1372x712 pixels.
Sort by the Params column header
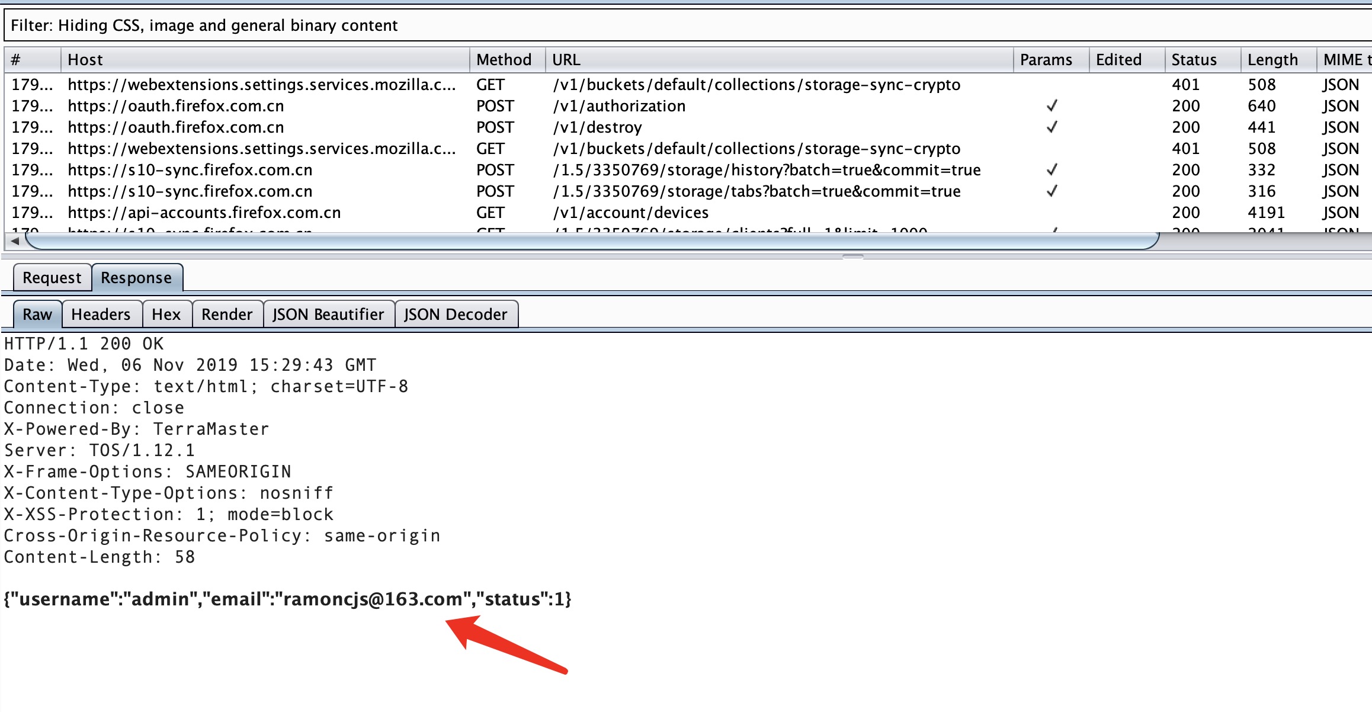pos(1052,60)
